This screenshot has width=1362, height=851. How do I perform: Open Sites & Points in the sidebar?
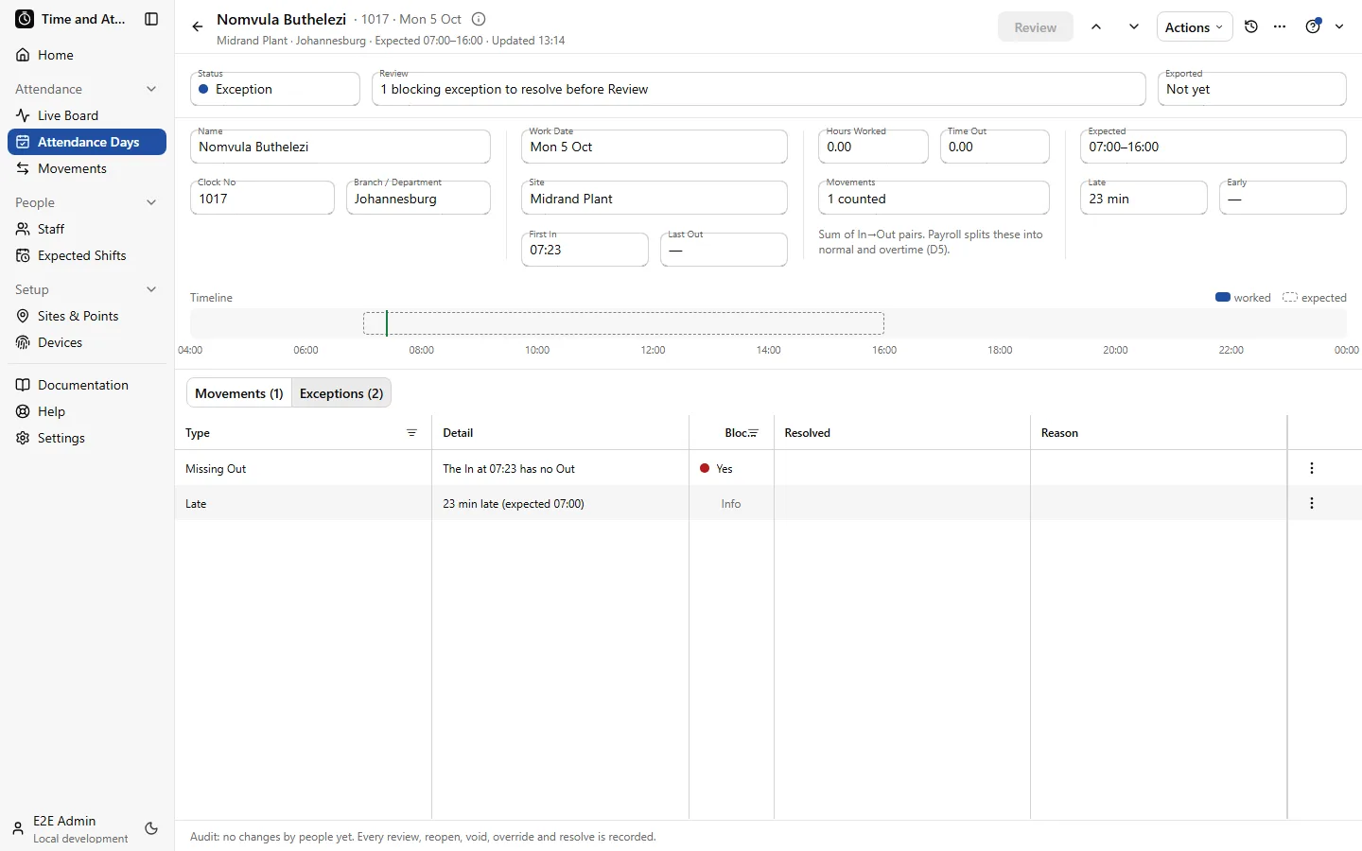click(x=87, y=316)
